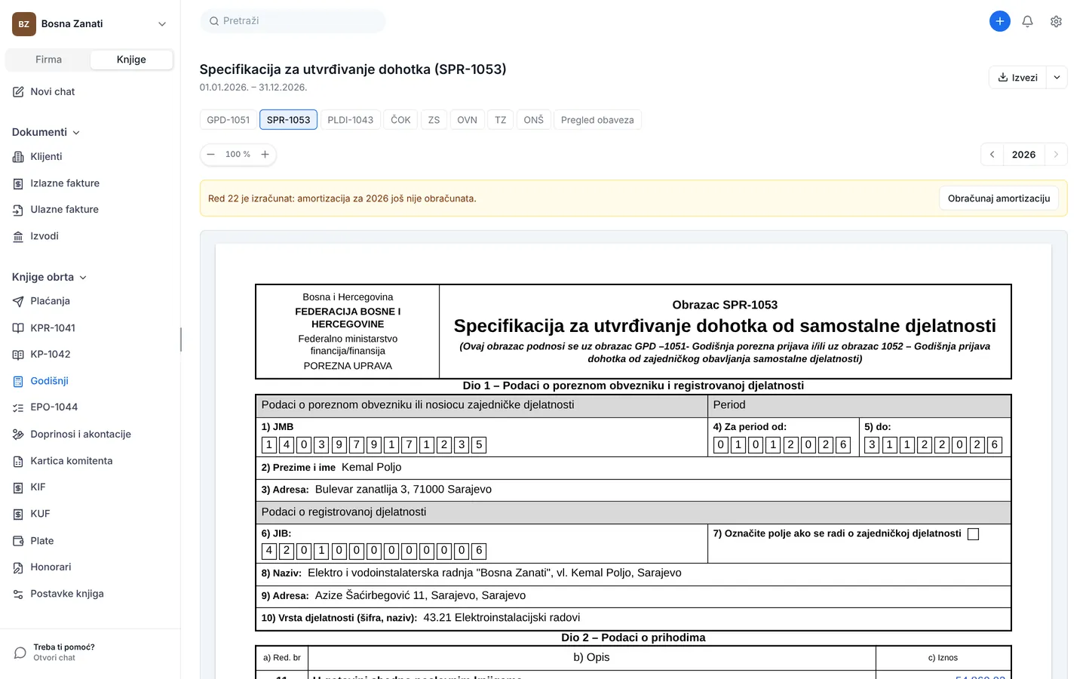Switch to GPD-1051 tab

pyautogui.click(x=228, y=120)
